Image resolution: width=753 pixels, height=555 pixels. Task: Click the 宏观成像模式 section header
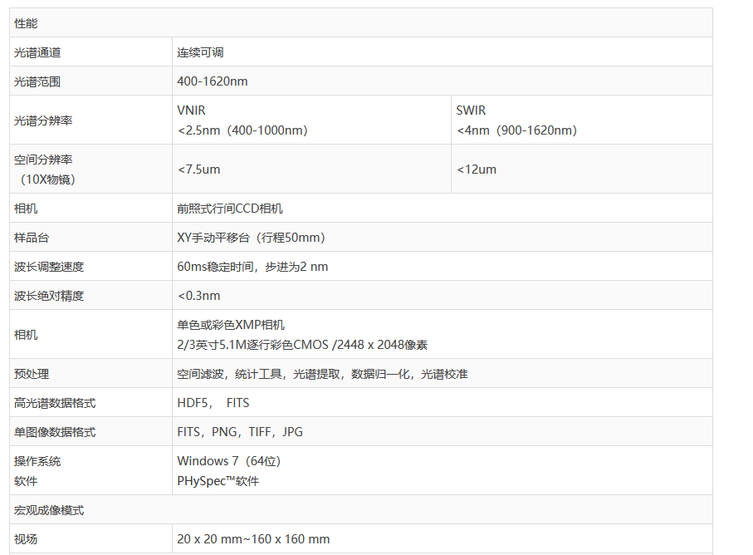pos(49,510)
